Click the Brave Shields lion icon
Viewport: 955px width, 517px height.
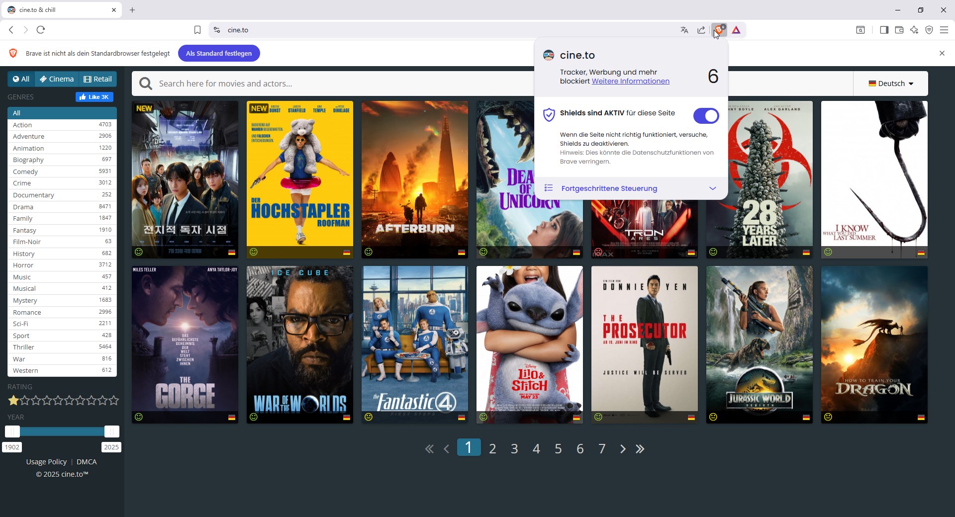(719, 30)
